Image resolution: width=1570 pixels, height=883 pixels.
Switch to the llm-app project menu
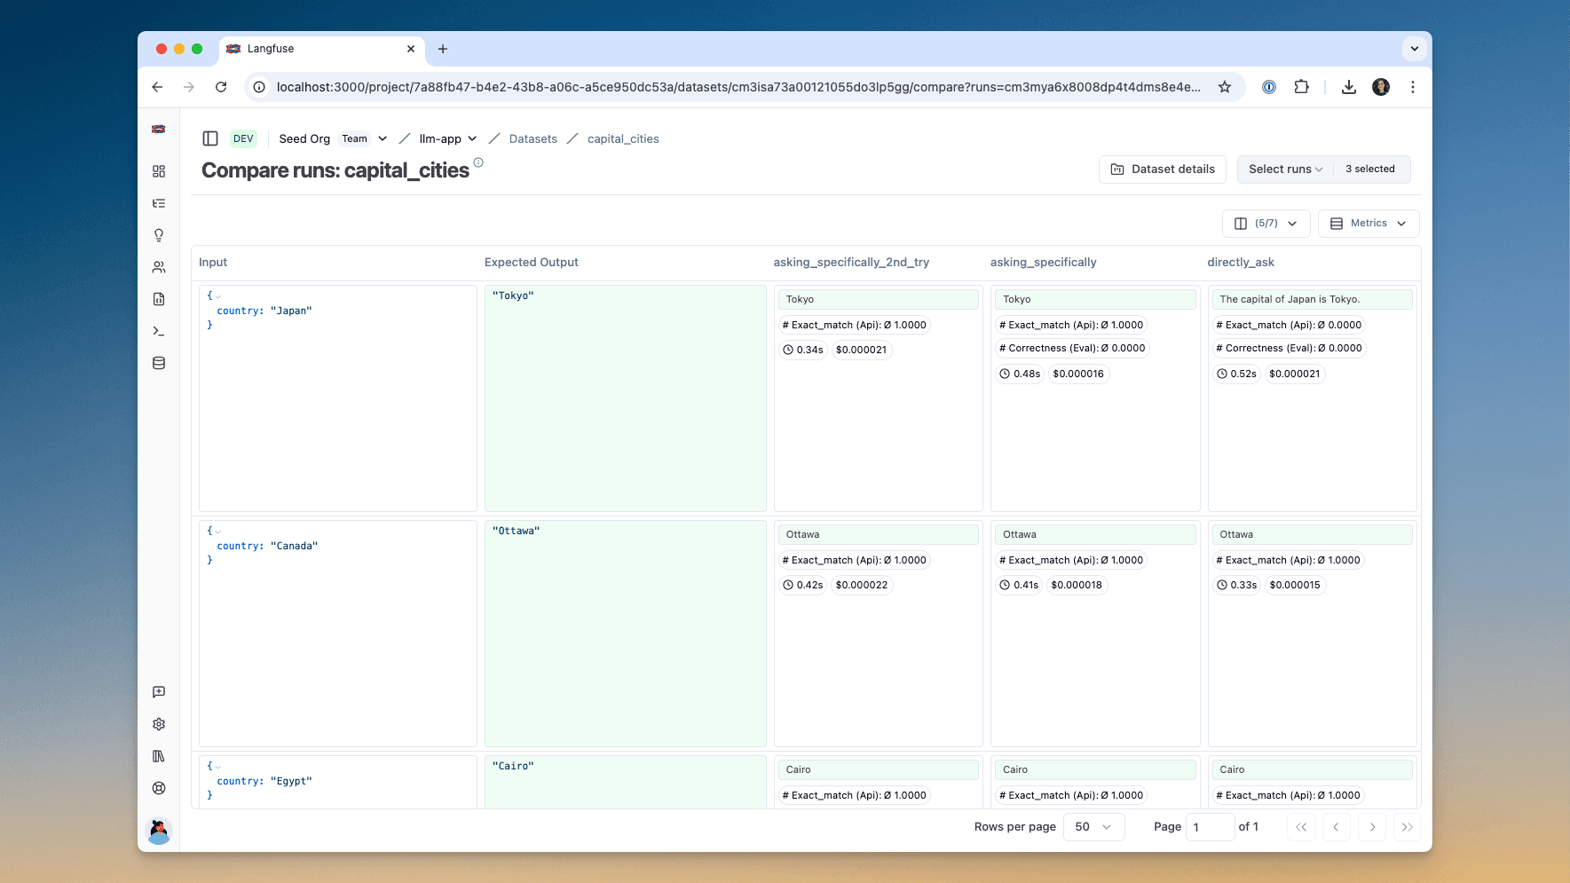[447, 138]
